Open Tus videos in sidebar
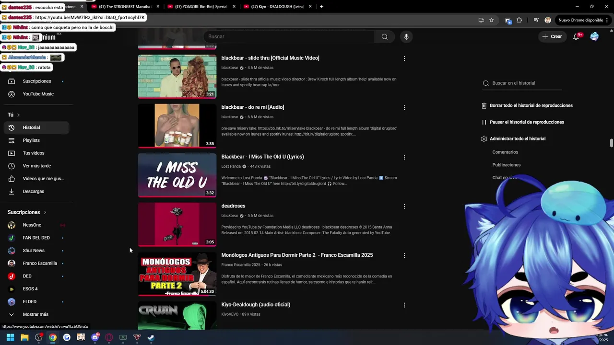Screen dimensions: 614x345 point(37,153)
